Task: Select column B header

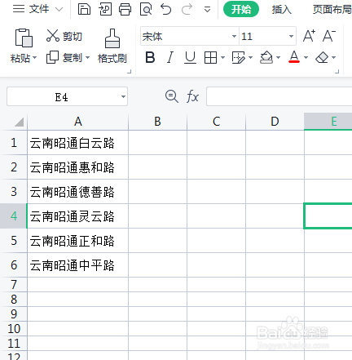Action: point(157,122)
